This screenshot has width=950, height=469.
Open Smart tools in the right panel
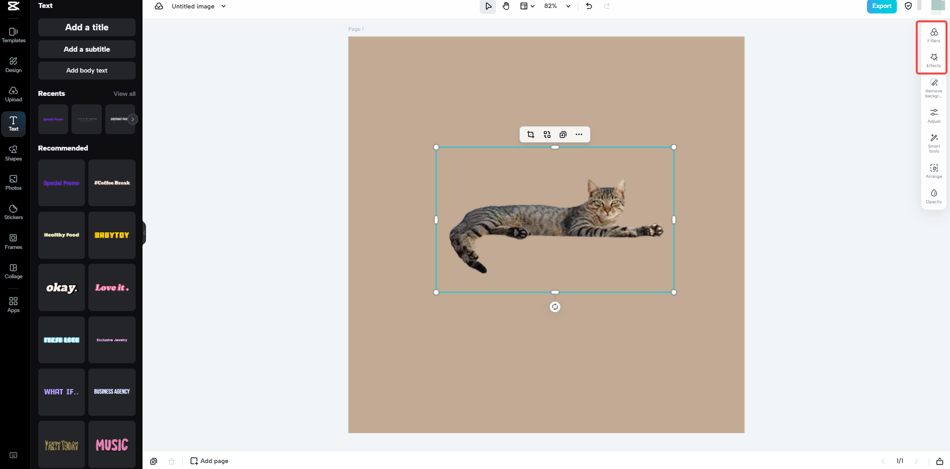[934, 143]
